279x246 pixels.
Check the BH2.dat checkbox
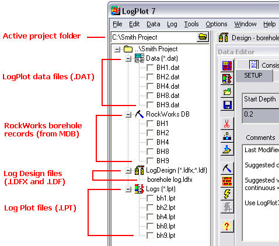click(x=150, y=77)
